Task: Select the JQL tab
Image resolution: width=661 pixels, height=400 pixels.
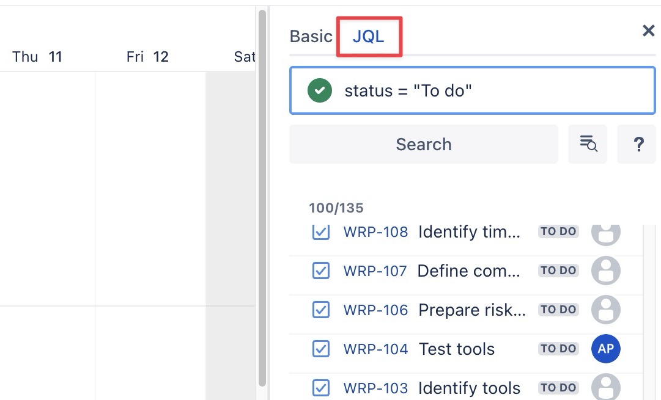Action: pos(369,37)
